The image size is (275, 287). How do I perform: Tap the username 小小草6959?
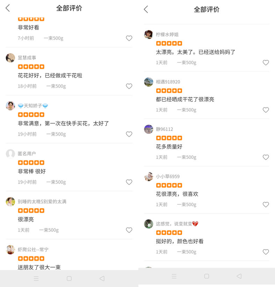coord(167,176)
